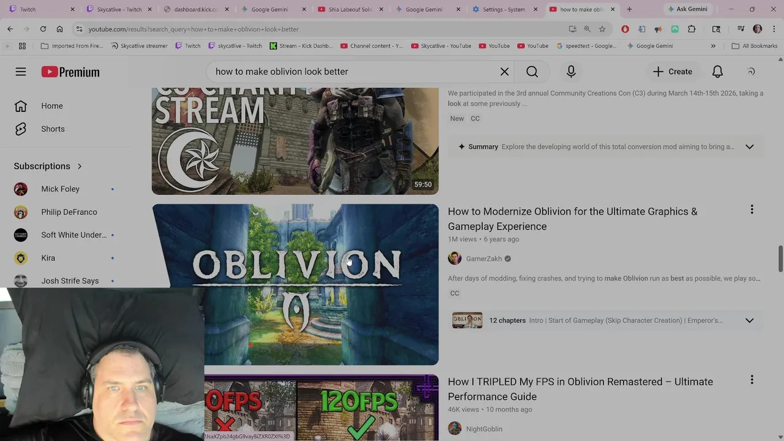This screenshot has width=784, height=441.
Task: Click the YouTube Premium logo
Action: click(x=70, y=72)
